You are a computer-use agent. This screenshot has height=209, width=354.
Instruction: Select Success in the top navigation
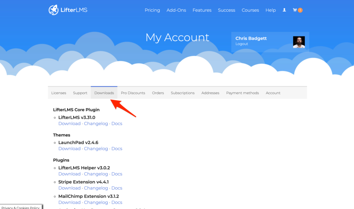(226, 10)
